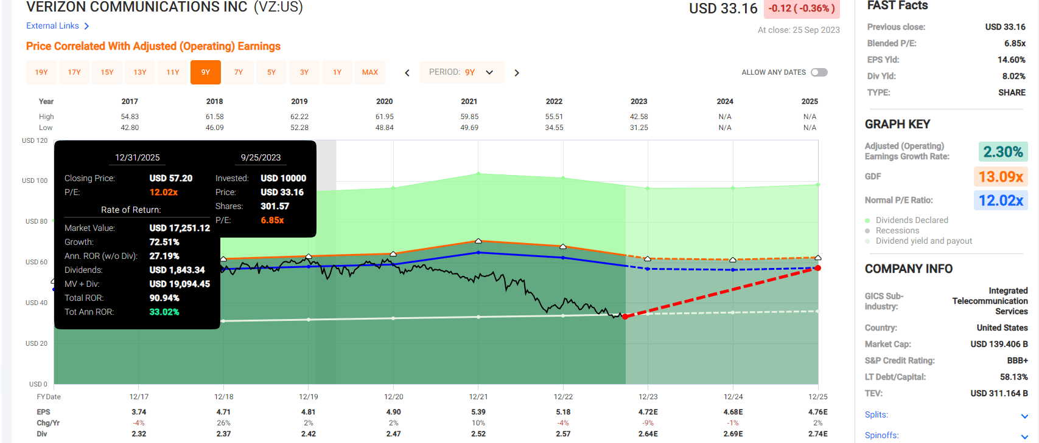The height and width of the screenshot is (443, 1039).
Task: Click the Spinoffs link
Action: (x=882, y=435)
